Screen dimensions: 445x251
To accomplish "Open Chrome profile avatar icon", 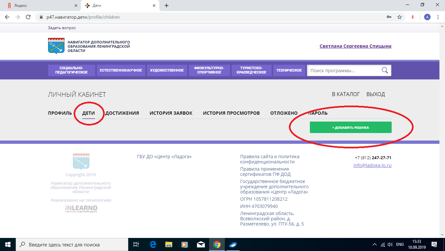I will pos(427,17).
